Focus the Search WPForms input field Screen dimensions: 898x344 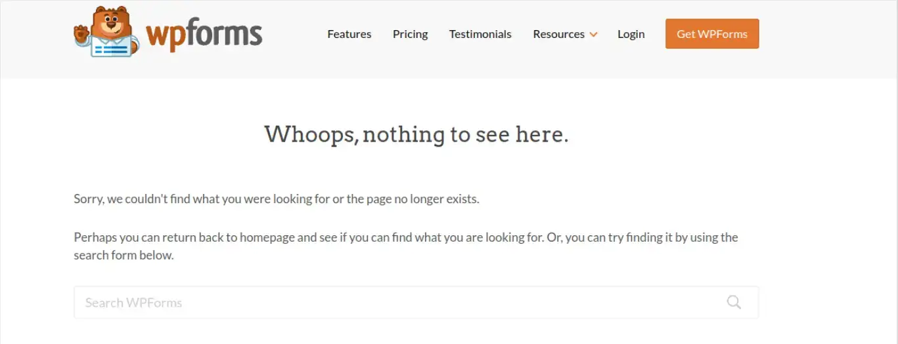tap(416, 302)
